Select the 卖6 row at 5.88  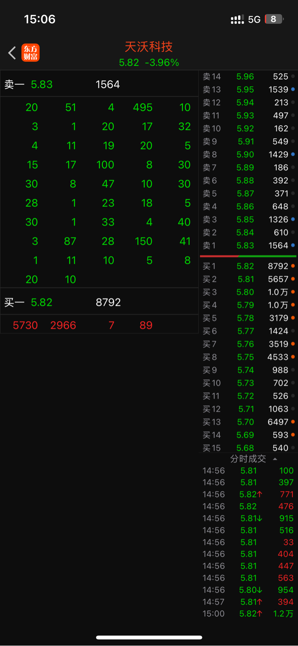(x=248, y=181)
